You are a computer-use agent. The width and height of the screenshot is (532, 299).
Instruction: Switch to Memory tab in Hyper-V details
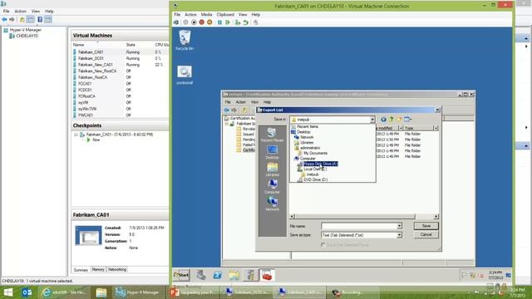click(x=98, y=269)
